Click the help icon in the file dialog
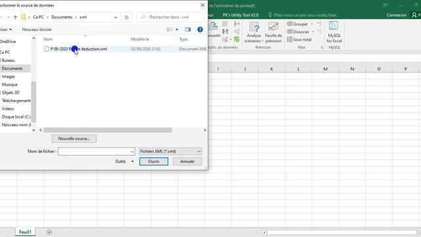 coord(200,30)
